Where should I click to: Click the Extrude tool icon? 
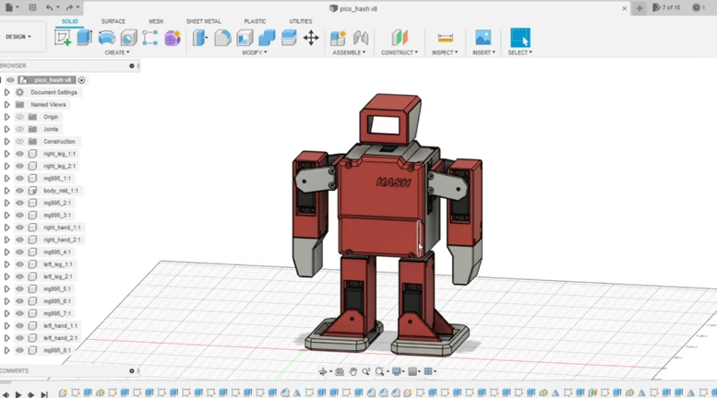tap(84, 38)
